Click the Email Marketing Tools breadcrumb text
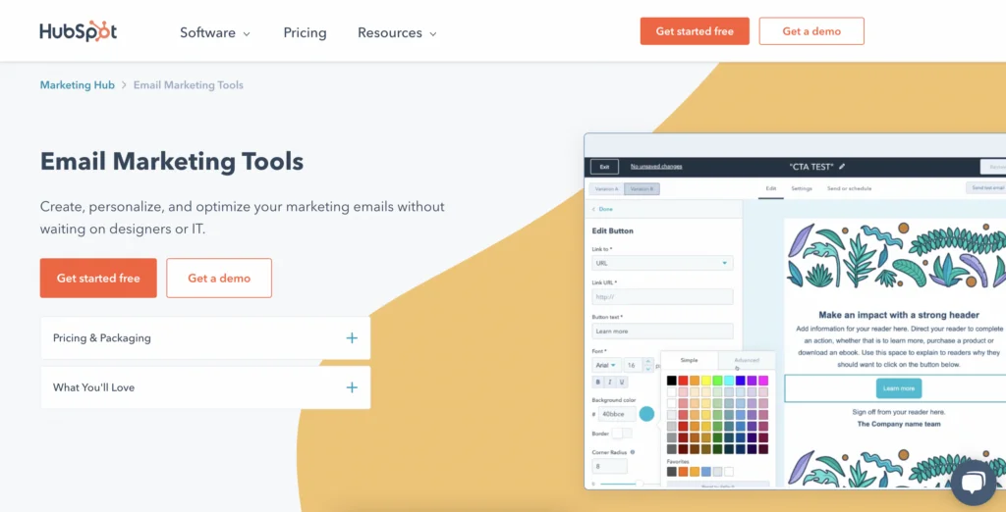Image resolution: width=1006 pixels, height=512 pixels. click(188, 85)
